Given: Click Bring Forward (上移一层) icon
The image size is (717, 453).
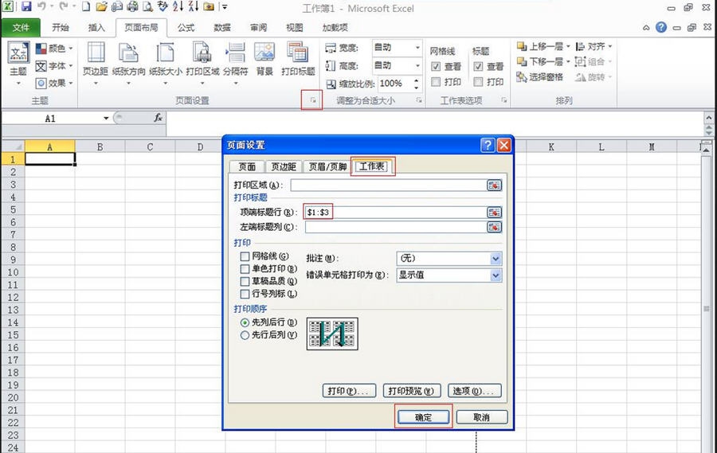Looking at the screenshot, I should pos(522,46).
